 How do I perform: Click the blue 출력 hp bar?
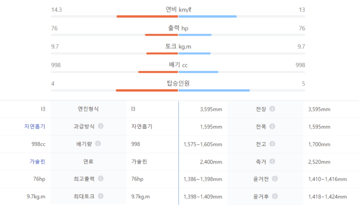[195, 35]
